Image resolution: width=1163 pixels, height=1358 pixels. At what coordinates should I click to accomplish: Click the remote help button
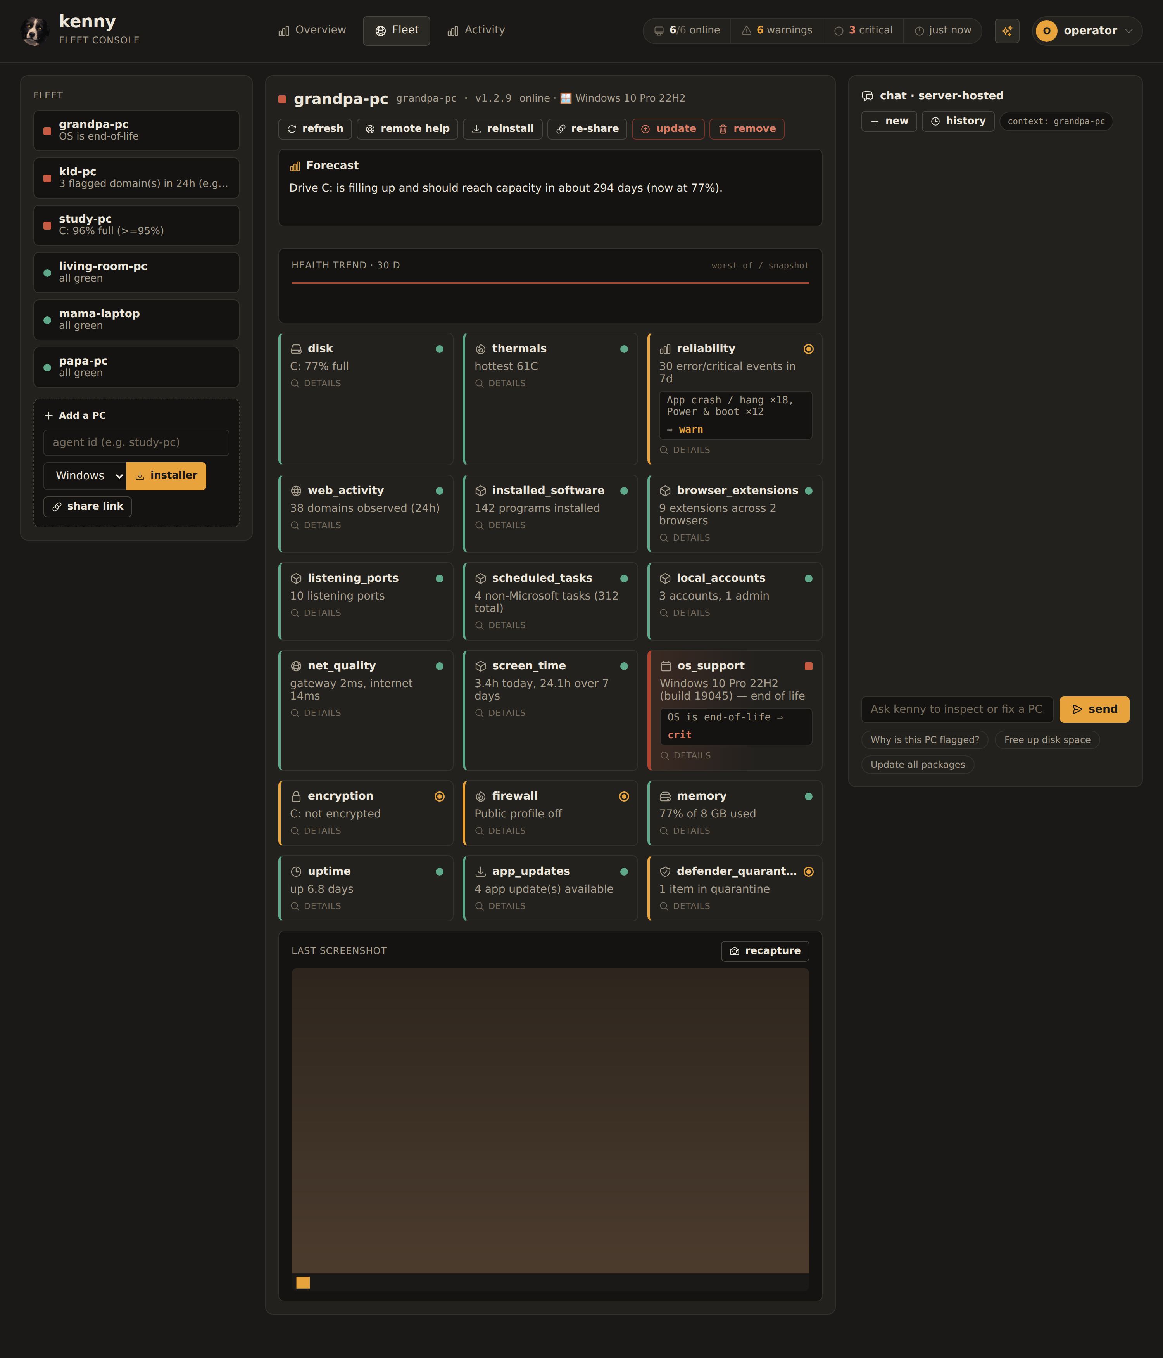(407, 129)
